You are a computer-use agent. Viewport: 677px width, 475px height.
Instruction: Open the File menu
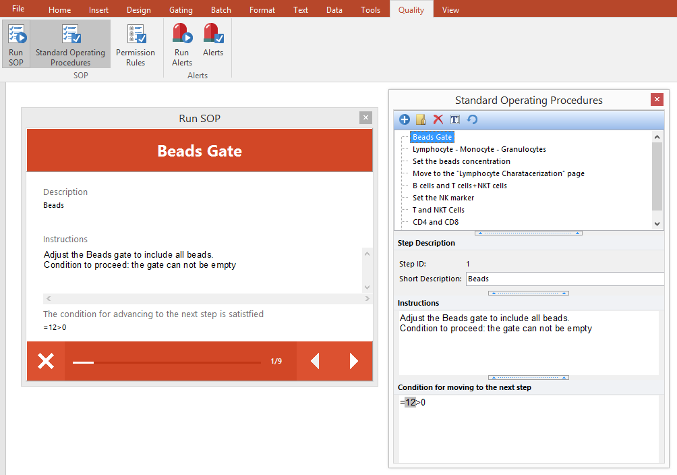click(x=18, y=9)
